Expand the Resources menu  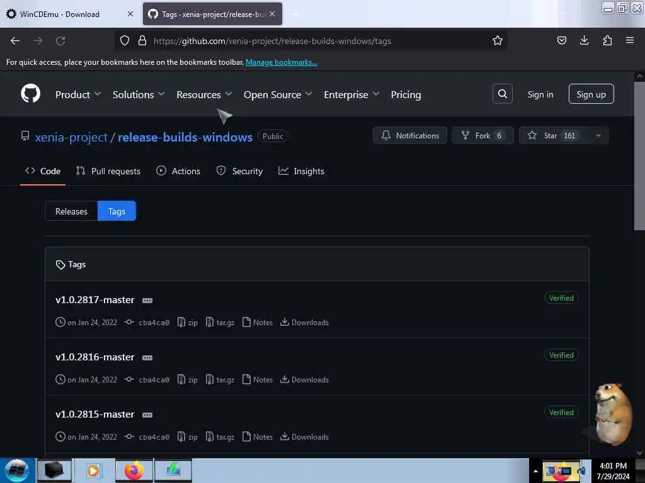click(205, 94)
